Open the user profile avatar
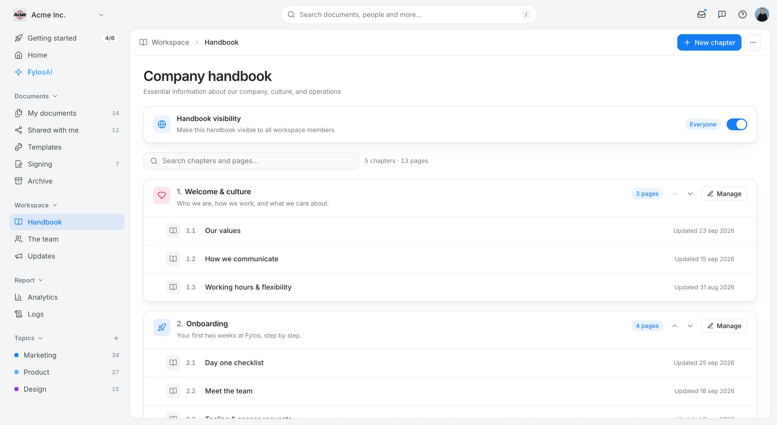The width and height of the screenshot is (777, 425). (x=762, y=14)
